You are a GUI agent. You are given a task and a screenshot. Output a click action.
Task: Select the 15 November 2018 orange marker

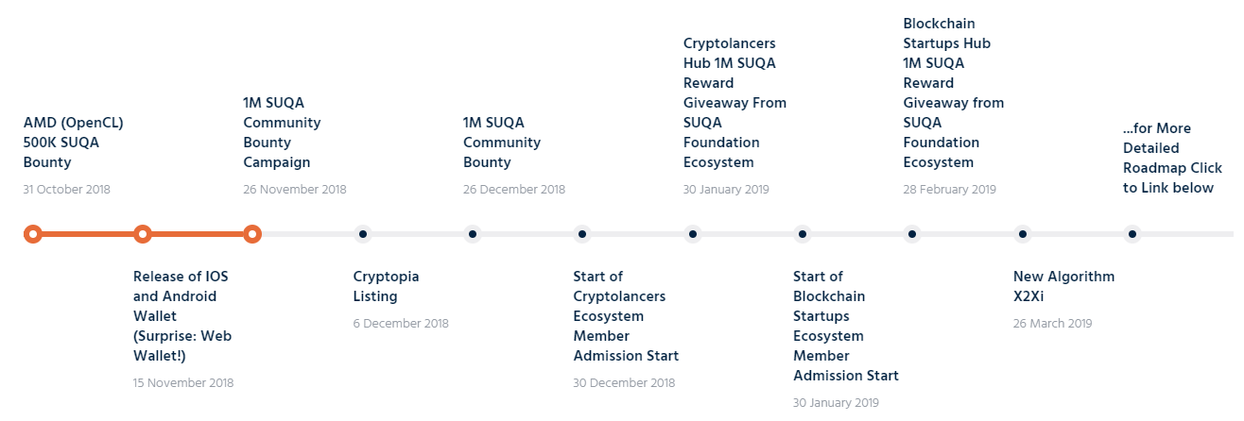(x=142, y=234)
